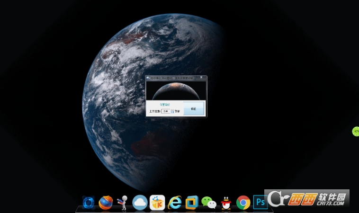Close the earth wallpaper dialog

point(201,77)
